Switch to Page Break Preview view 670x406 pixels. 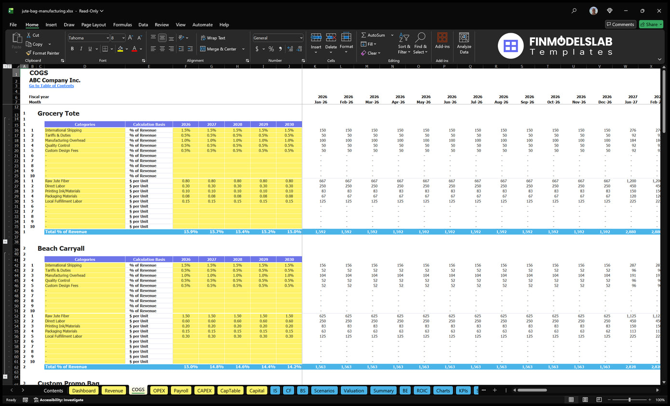click(x=598, y=400)
